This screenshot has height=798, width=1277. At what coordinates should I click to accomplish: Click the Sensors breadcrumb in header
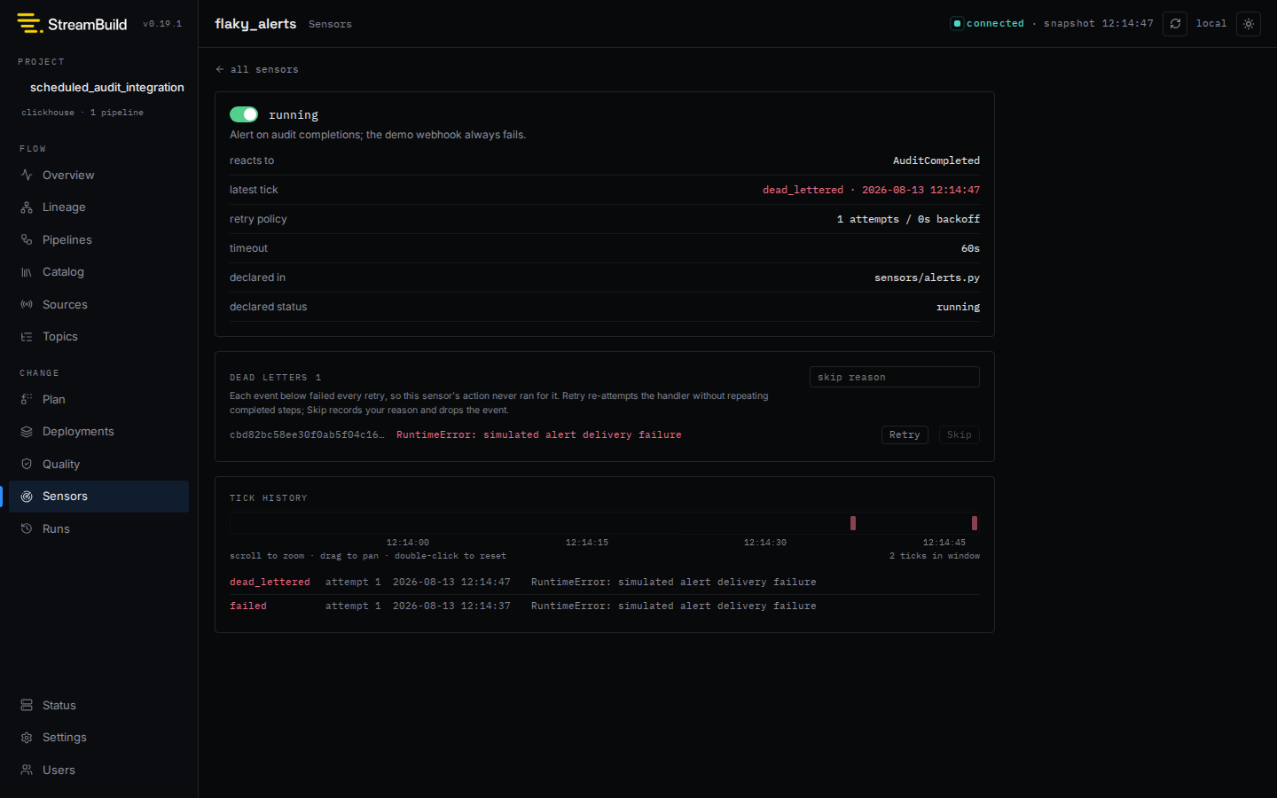[330, 24]
